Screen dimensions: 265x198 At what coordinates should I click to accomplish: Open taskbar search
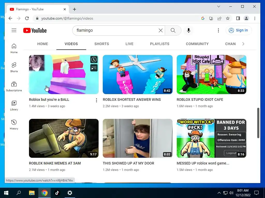click(19, 193)
